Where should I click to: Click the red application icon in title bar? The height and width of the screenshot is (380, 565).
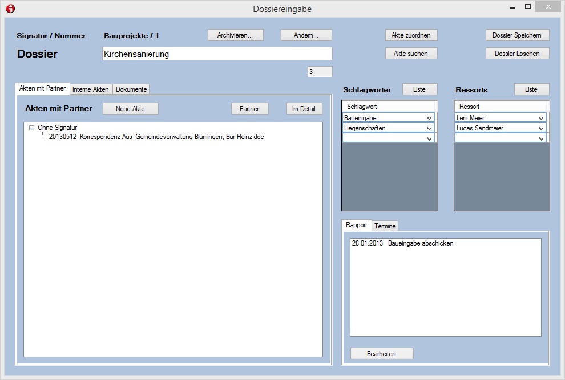pyautogui.click(x=10, y=9)
